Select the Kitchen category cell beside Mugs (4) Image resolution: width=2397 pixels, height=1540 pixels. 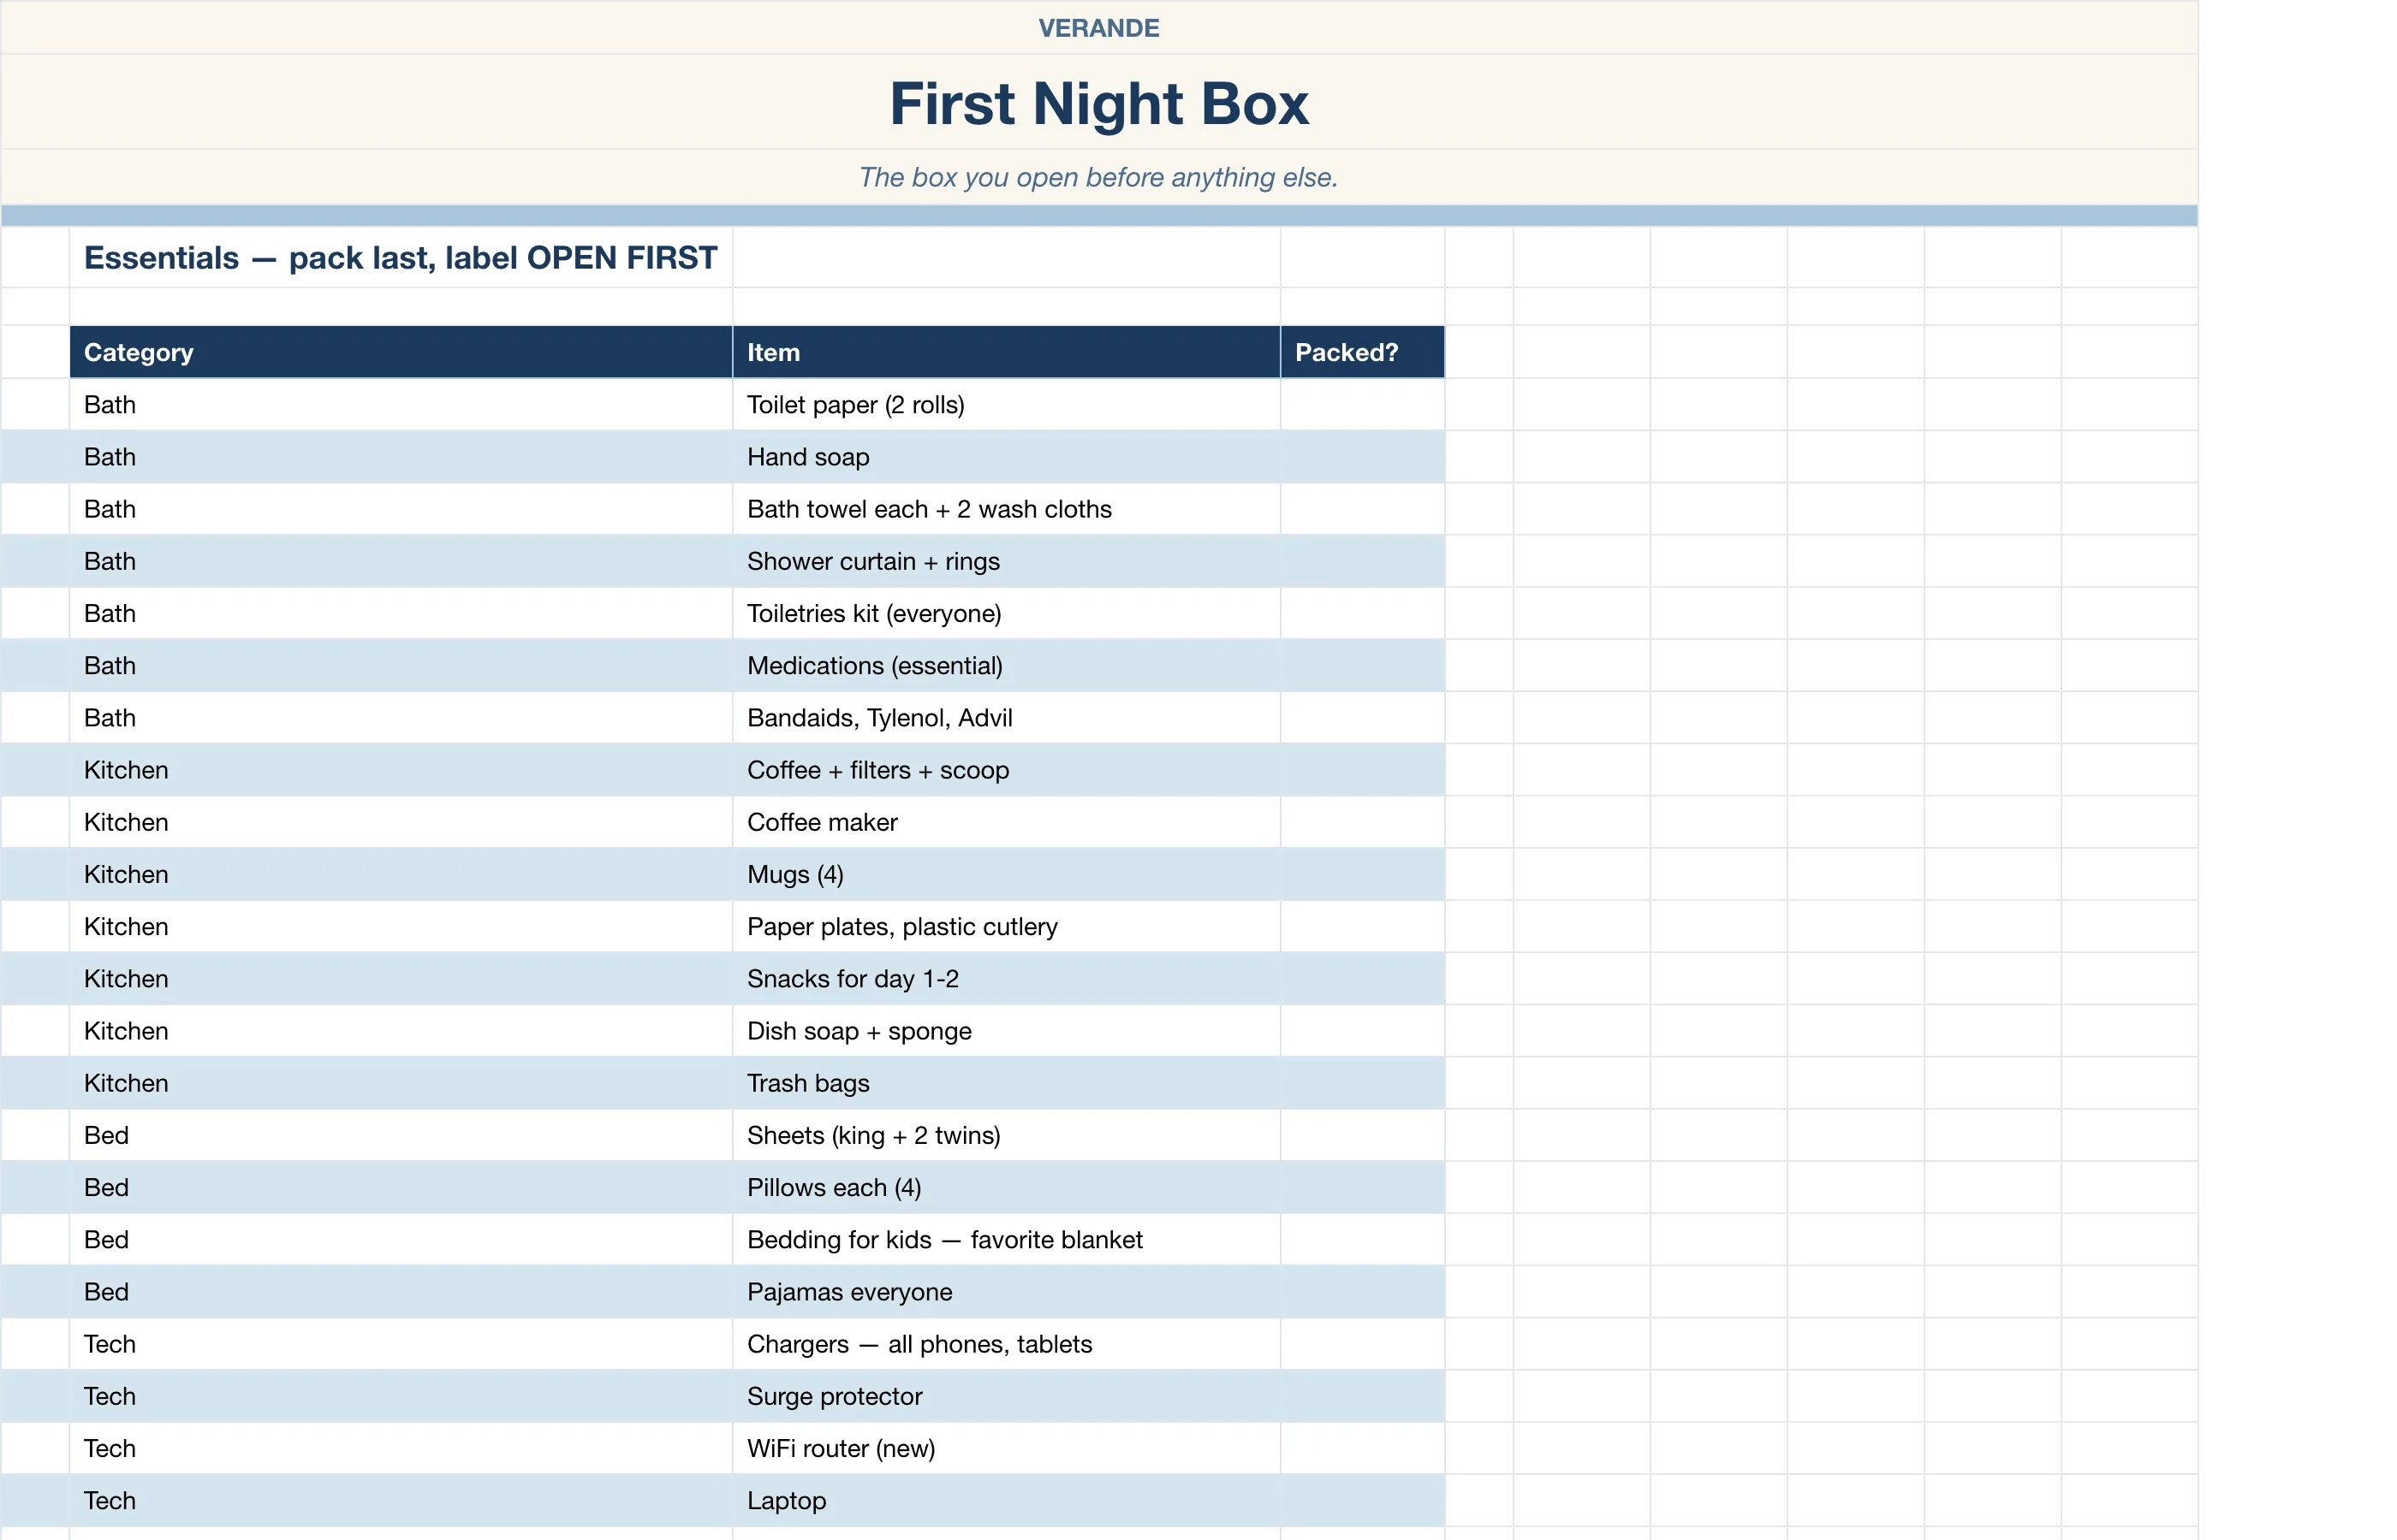tap(401, 874)
